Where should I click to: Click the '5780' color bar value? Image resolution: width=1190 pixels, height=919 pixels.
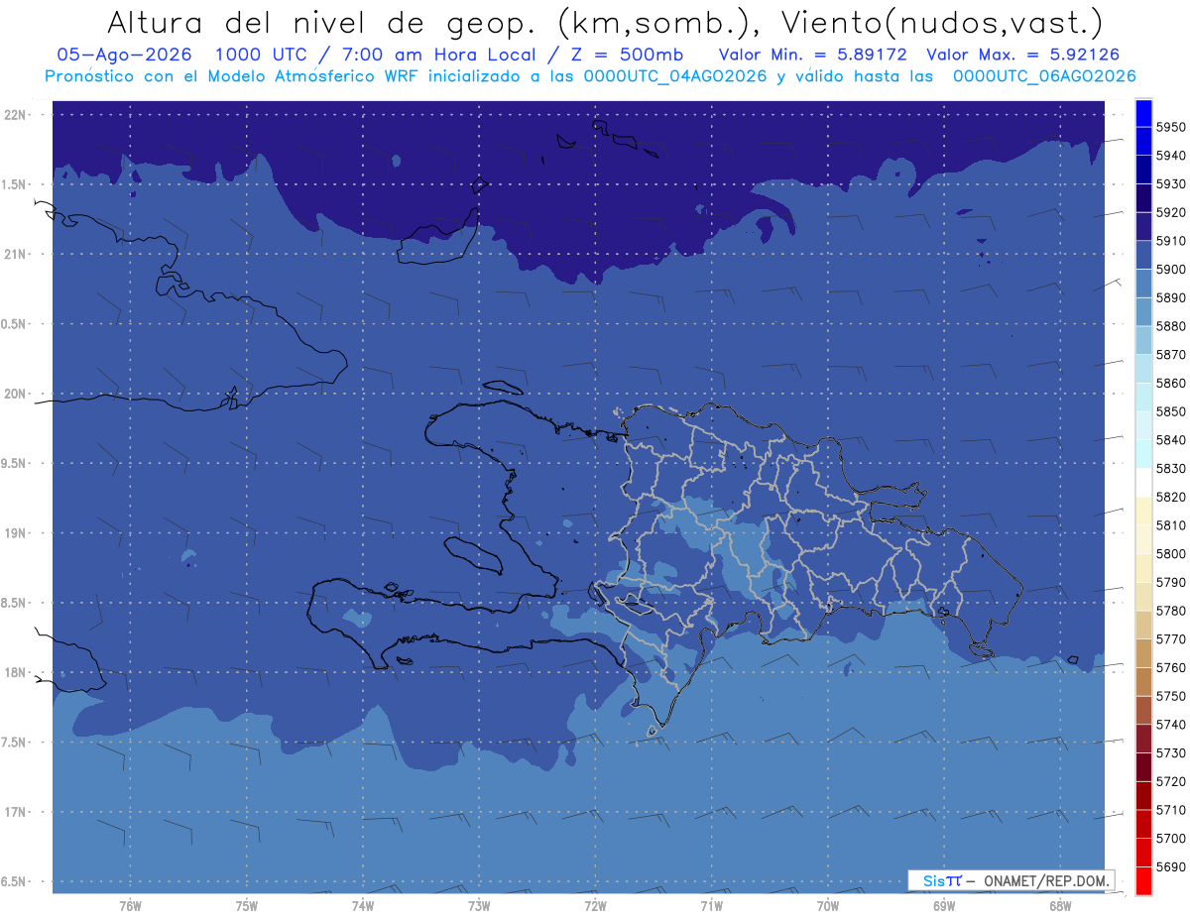tap(1170, 611)
